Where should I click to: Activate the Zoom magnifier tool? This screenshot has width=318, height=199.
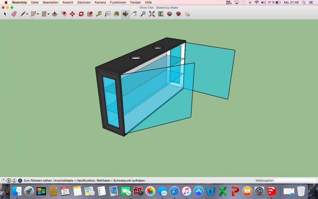(143, 14)
